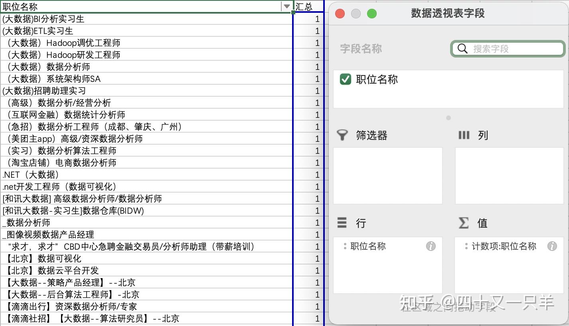Click the magnifier icon in the search box
Screen dimensions: 569x326
click(x=462, y=48)
